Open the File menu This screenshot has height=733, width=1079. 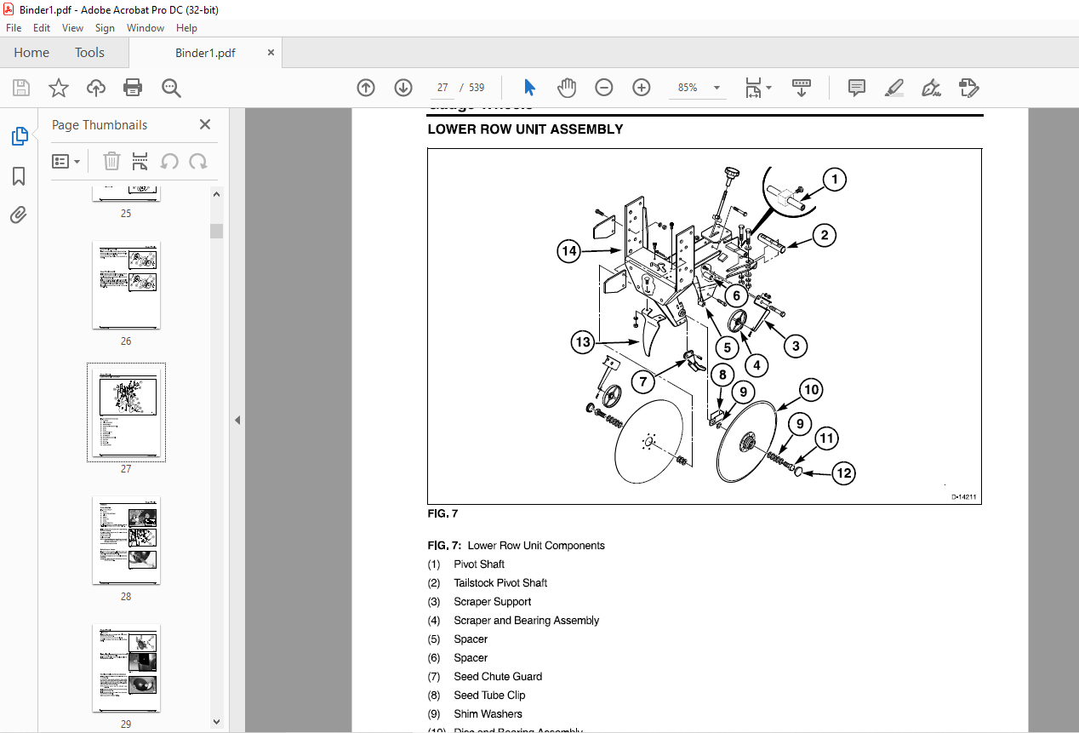tap(14, 28)
